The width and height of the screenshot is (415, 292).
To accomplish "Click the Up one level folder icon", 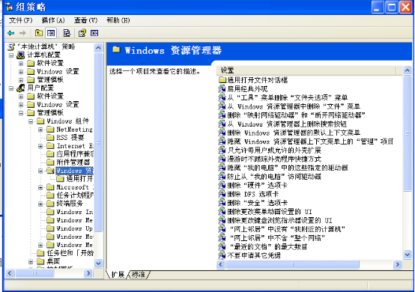I will [x=39, y=33].
